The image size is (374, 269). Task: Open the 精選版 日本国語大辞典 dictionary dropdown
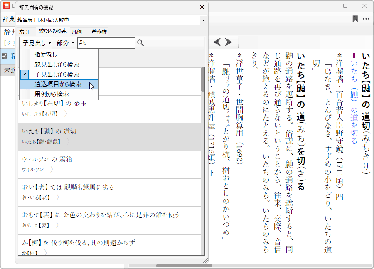point(203,20)
